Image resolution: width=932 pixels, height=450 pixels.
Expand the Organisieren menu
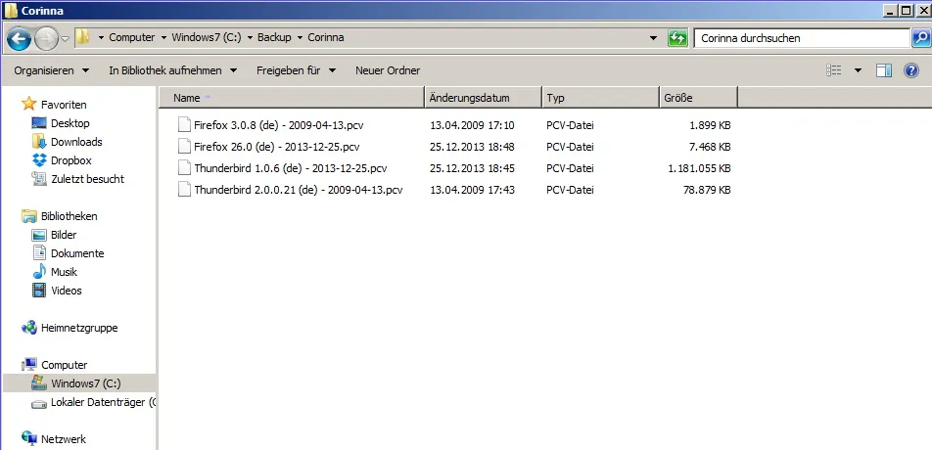(52, 70)
